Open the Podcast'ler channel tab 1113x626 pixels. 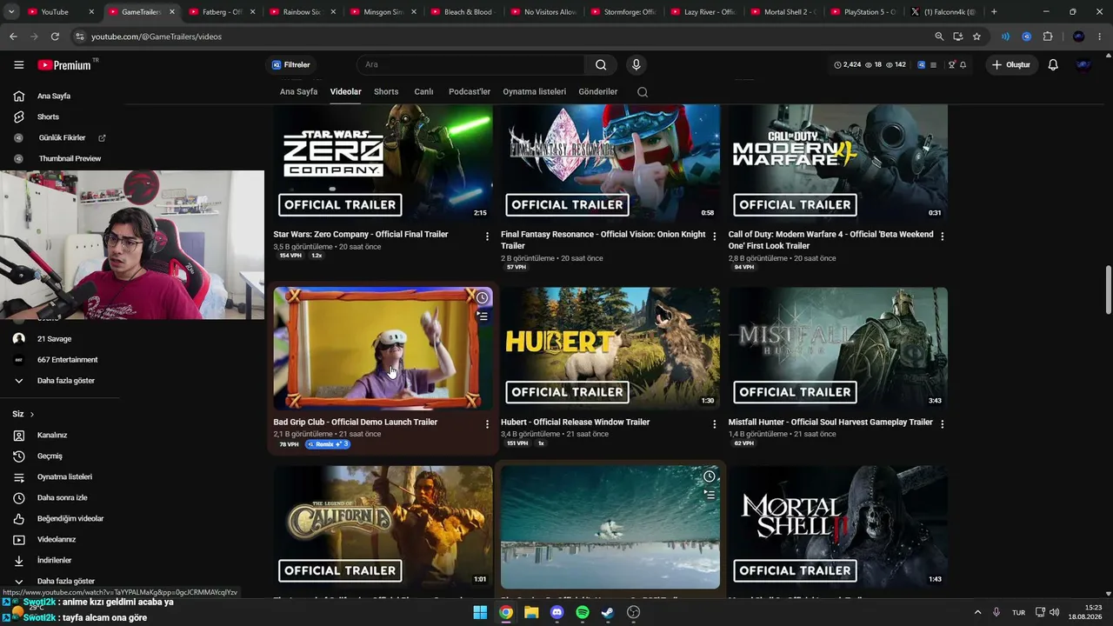(470, 92)
